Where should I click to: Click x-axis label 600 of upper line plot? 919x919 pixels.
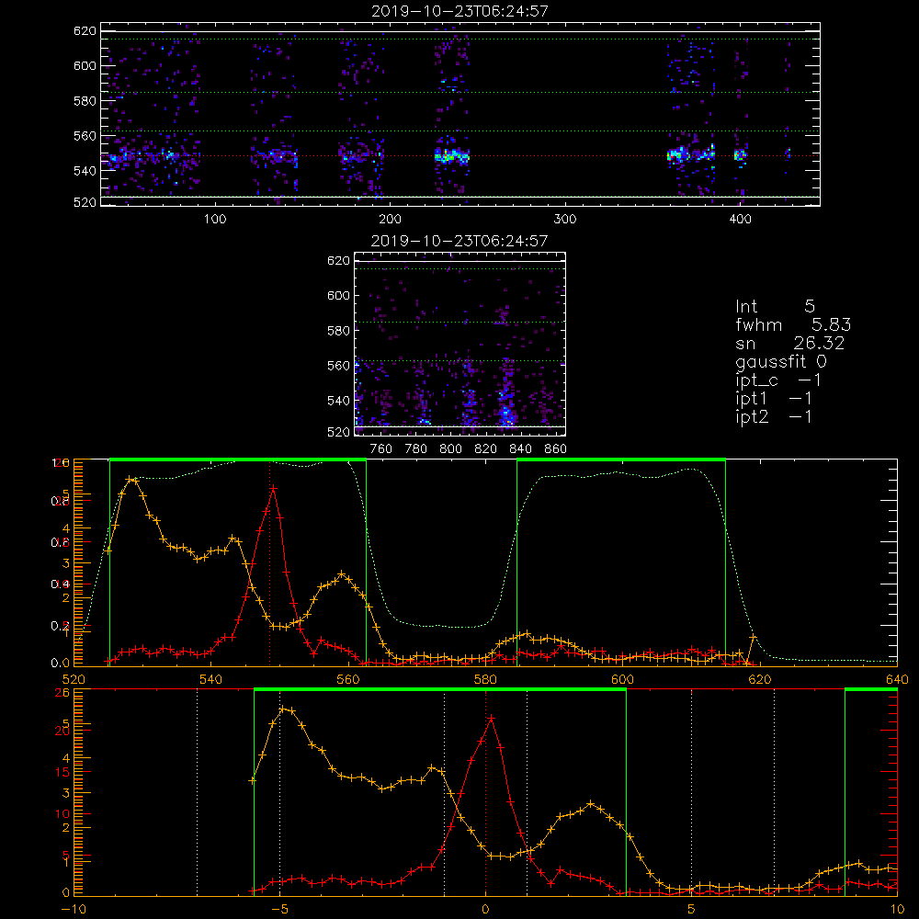pos(622,680)
